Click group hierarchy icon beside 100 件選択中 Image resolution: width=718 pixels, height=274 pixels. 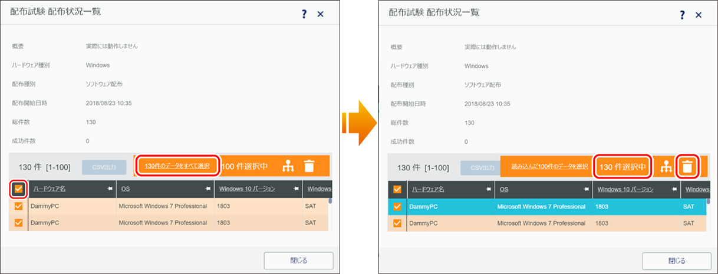(x=288, y=166)
